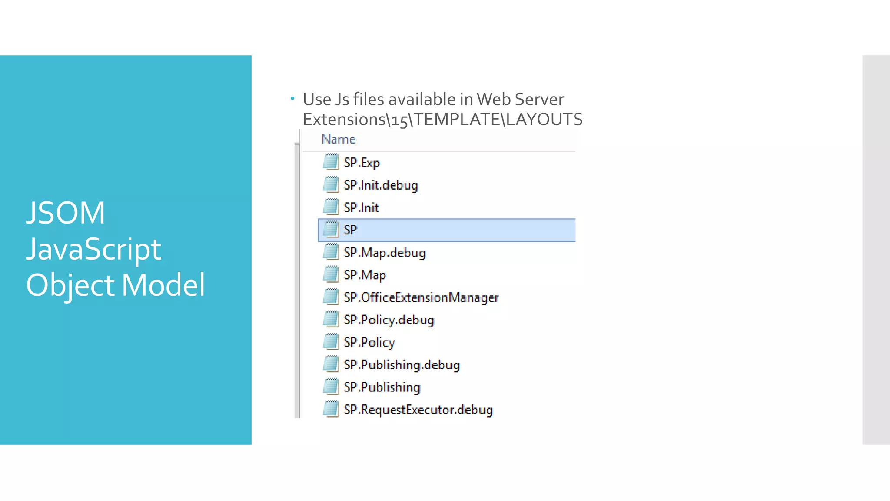This screenshot has height=501, width=890.
Task: Click the 'JSOM JavaScript Object Model' slide title
Action: (x=116, y=249)
